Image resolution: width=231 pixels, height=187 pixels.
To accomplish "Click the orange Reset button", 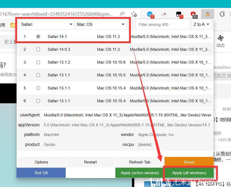I will click(x=189, y=162).
